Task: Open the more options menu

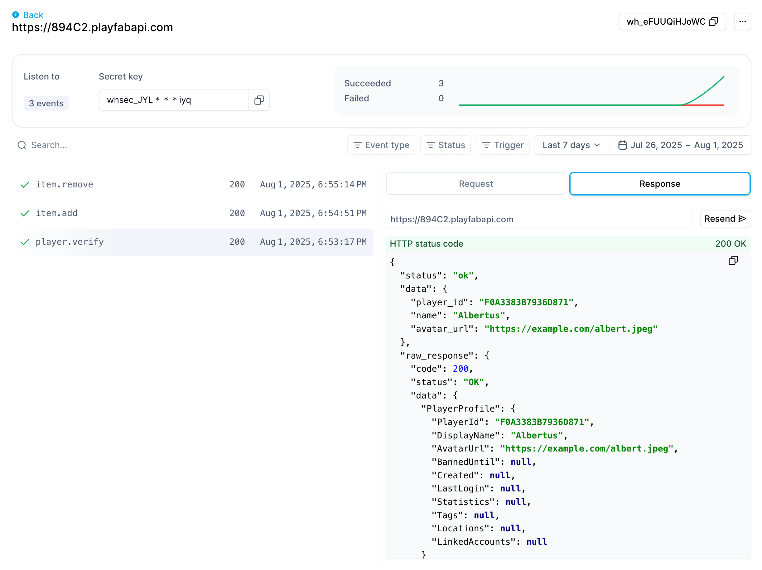Action: [743, 22]
